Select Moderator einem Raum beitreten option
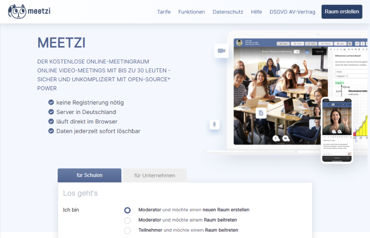The image size is (370, 238). [127, 220]
